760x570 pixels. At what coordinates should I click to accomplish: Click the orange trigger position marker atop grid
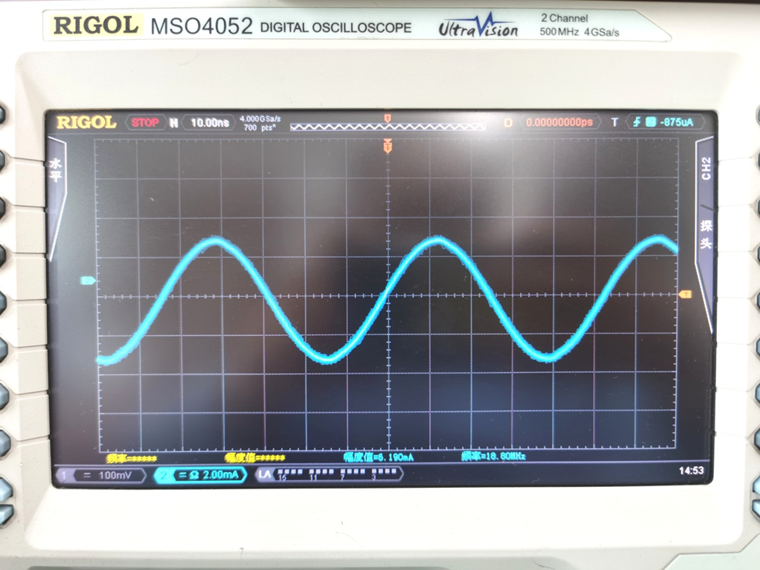(x=387, y=146)
